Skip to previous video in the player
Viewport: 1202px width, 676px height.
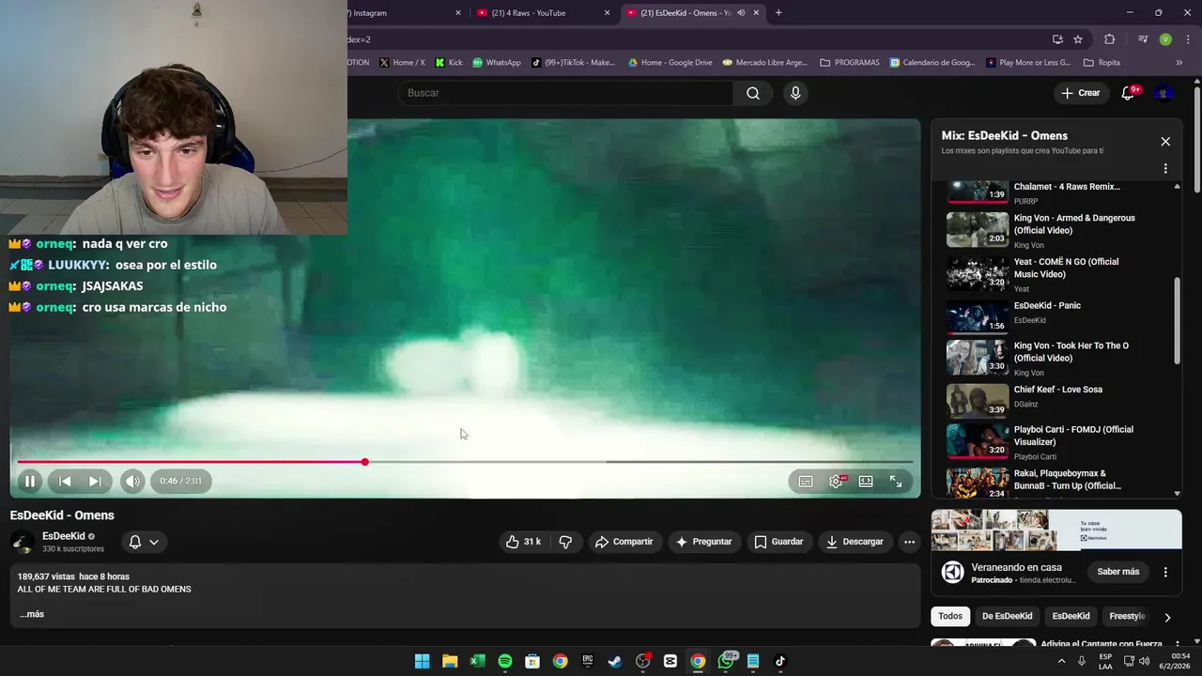tap(65, 481)
